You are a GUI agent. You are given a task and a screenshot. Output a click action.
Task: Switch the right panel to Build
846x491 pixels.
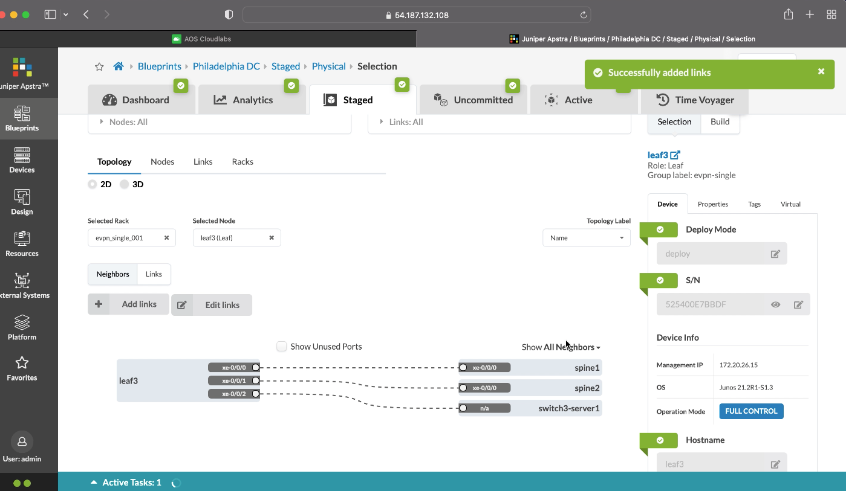[x=720, y=122]
